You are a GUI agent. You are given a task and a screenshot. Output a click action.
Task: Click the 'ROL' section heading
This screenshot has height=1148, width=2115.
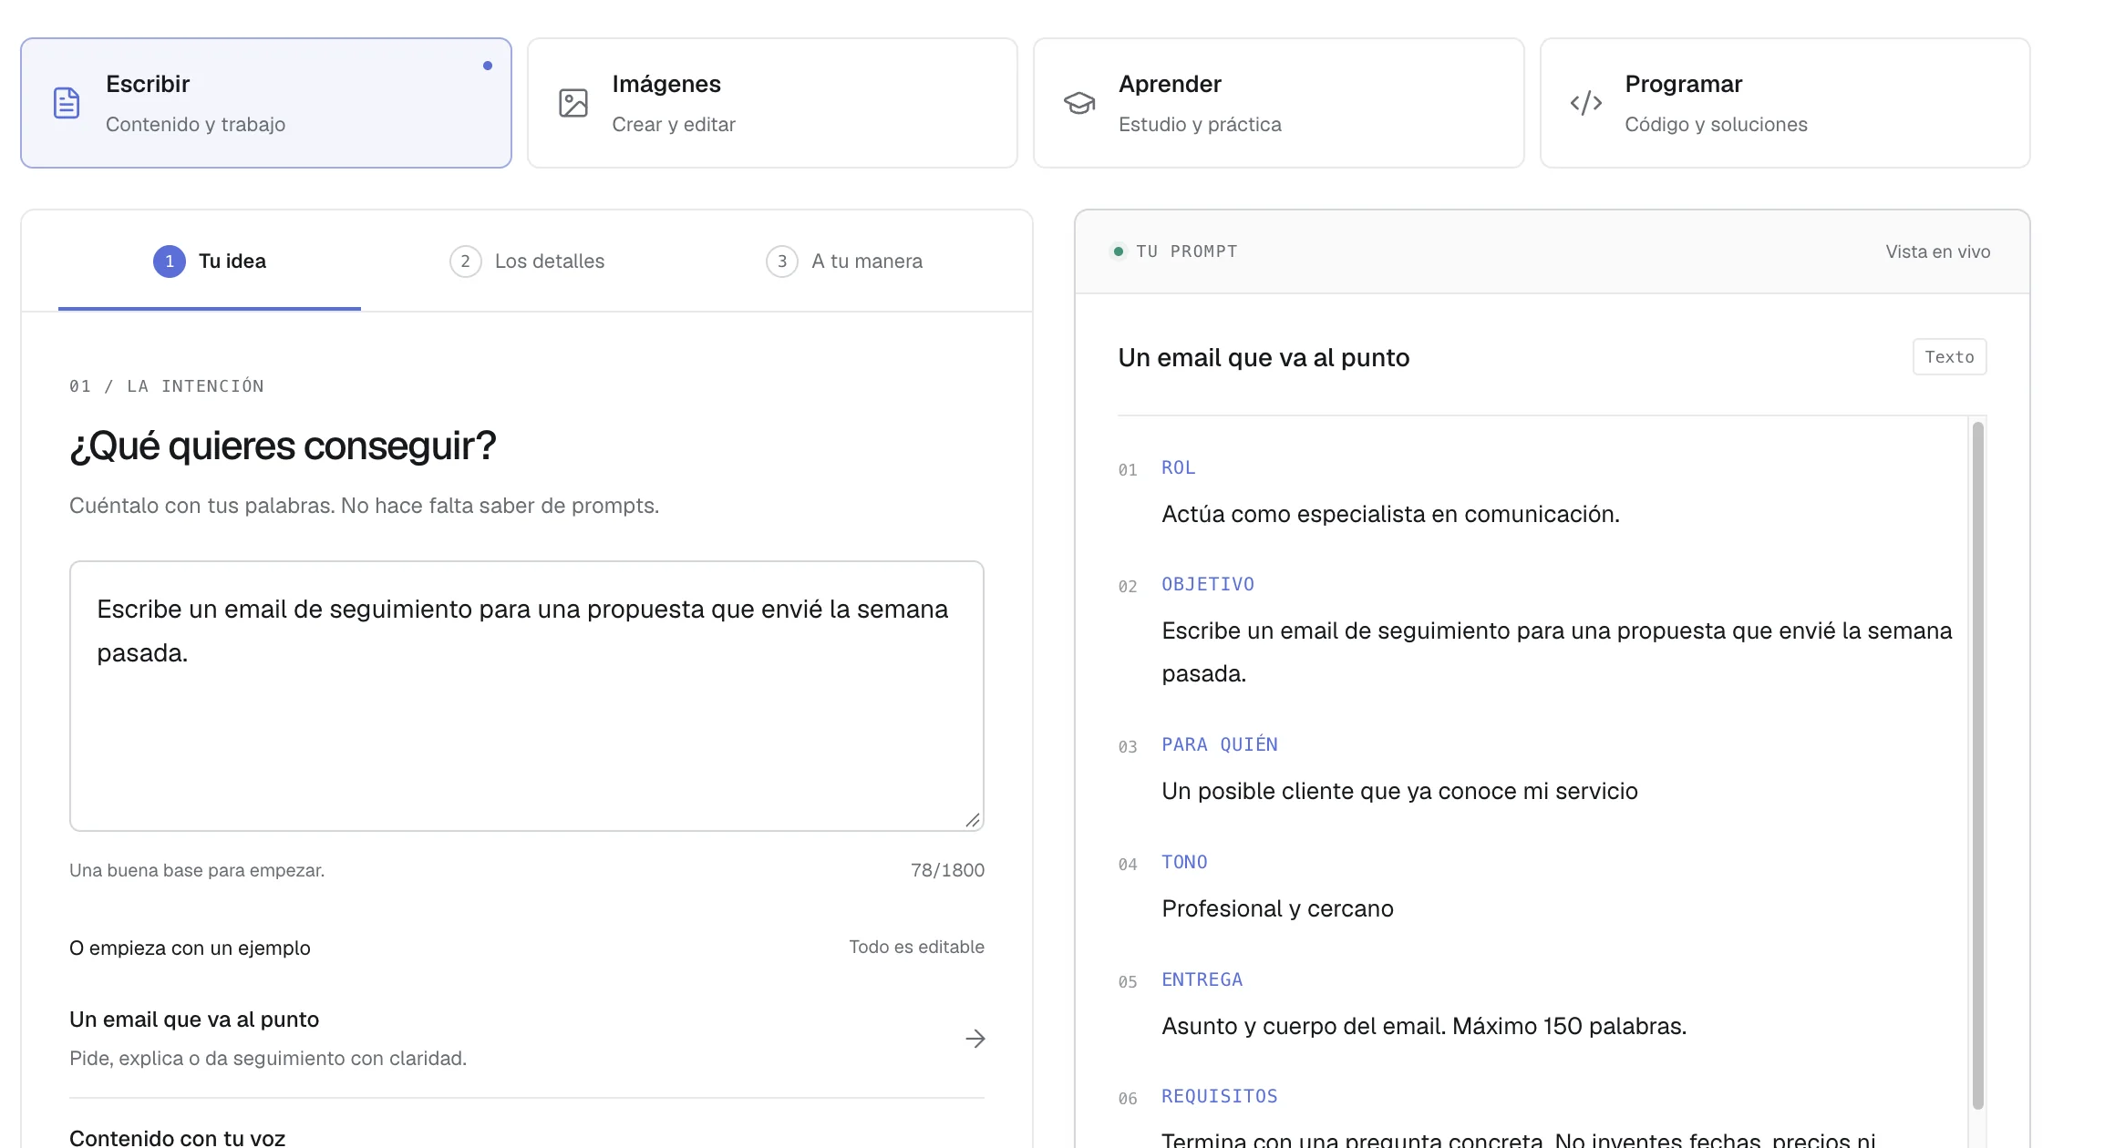click(1178, 467)
